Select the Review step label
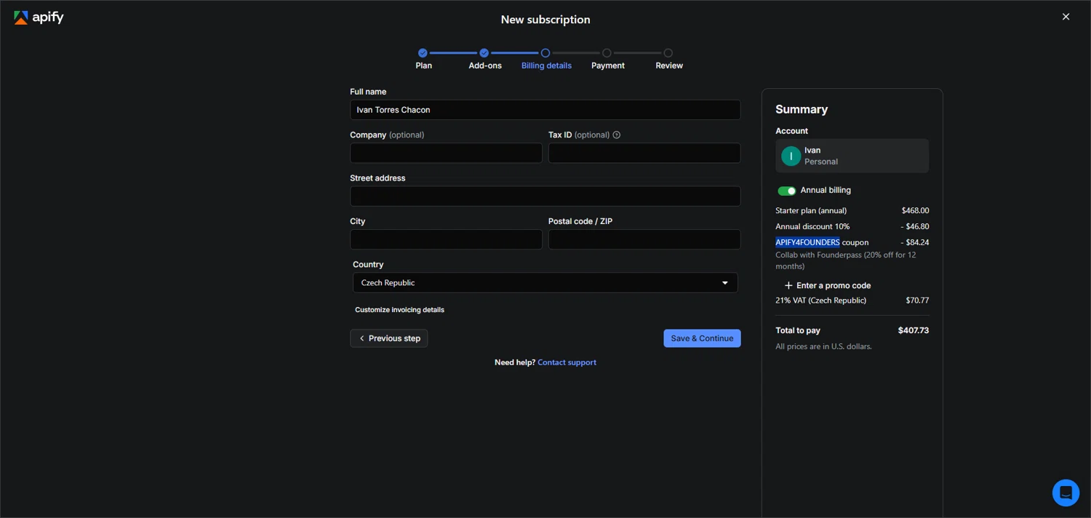Viewport: 1091px width, 518px height. tap(669, 65)
